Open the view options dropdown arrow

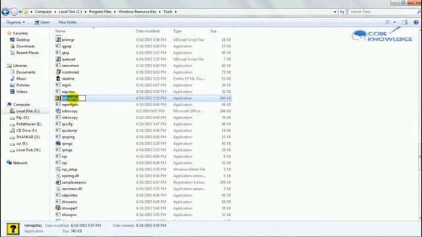394,22
